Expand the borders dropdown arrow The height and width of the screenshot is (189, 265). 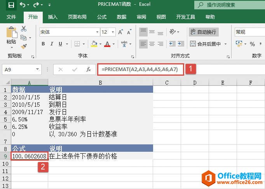84,44
